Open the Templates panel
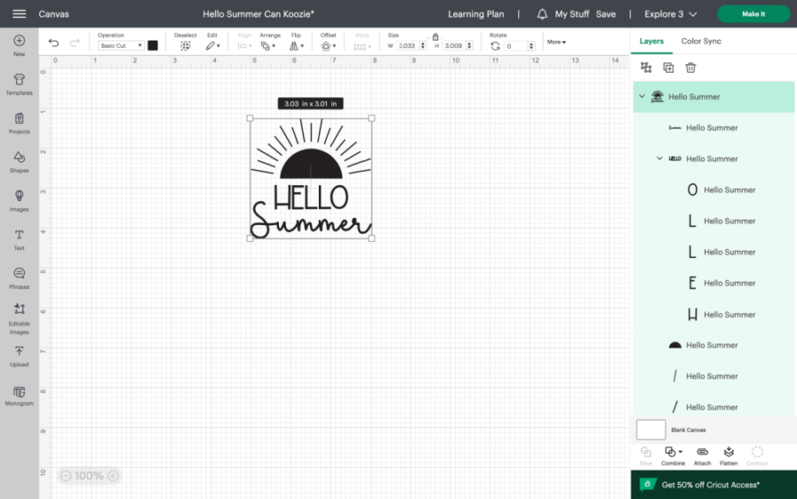Screen dimensions: 797x499 point(19,83)
